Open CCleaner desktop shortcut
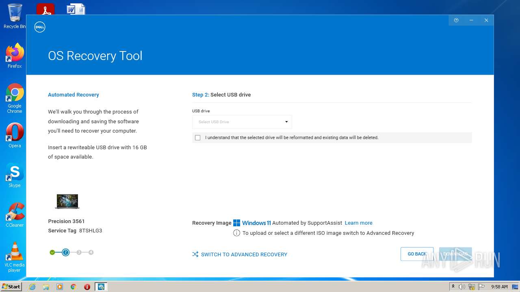The height and width of the screenshot is (292, 520). tap(15, 215)
